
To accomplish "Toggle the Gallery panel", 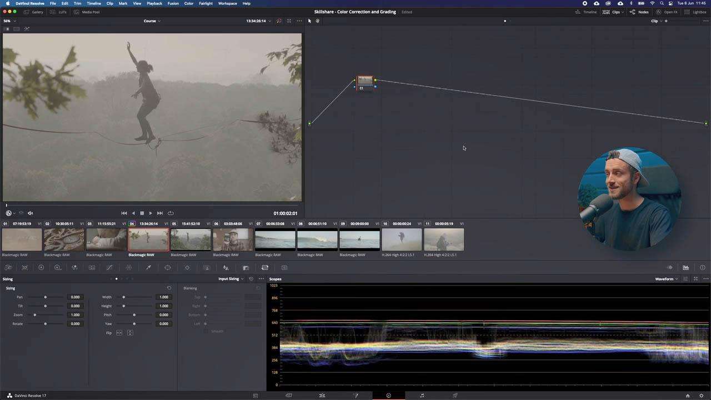I will (x=34, y=12).
